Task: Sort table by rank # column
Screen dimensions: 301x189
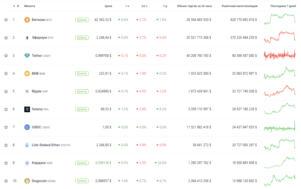Action: tap(18, 6)
